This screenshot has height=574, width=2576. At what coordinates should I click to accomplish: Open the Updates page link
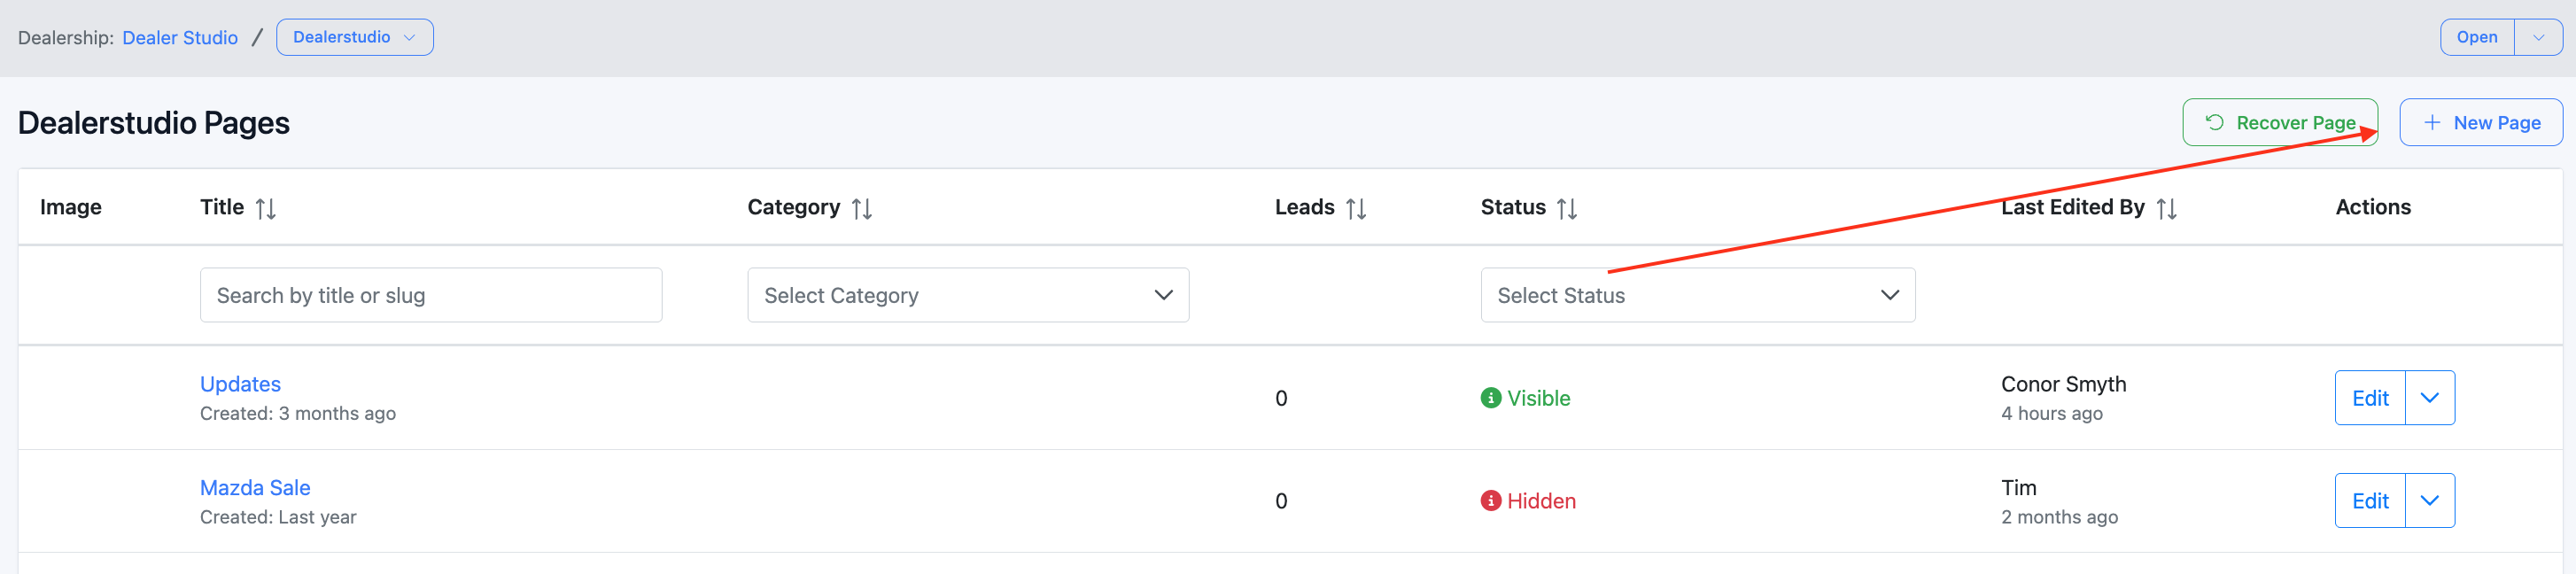tap(240, 384)
